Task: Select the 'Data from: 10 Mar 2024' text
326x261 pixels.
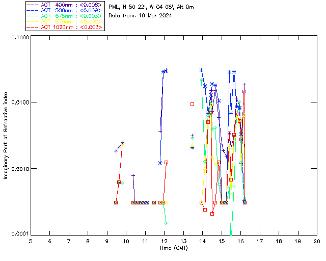Action: (141, 15)
